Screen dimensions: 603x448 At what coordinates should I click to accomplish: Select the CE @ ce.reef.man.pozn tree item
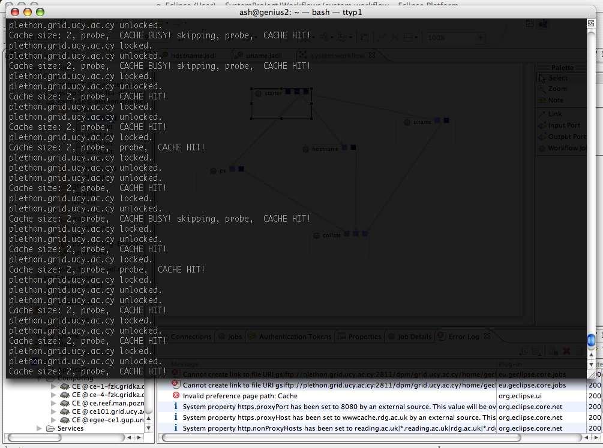(x=107, y=403)
